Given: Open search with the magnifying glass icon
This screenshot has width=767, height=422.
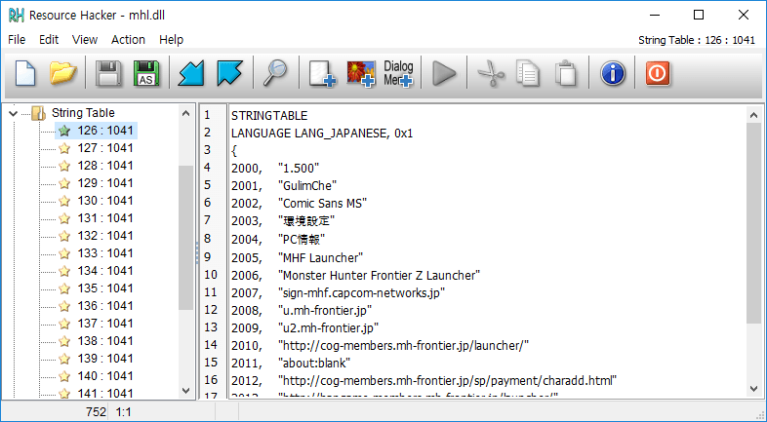Looking at the screenshot, I should (274, 73).
